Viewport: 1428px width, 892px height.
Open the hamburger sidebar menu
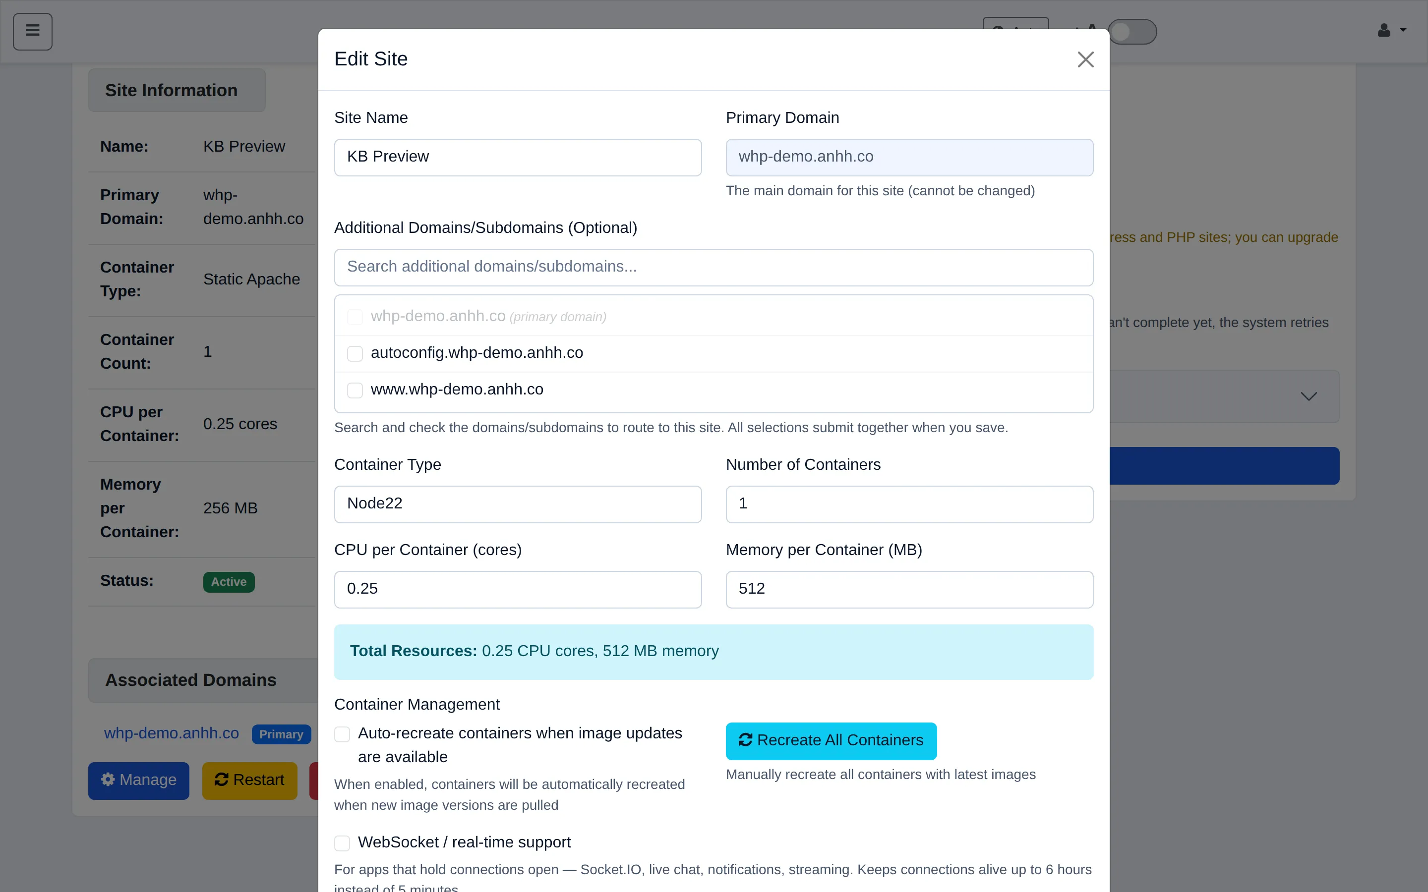tap(32, 31)
